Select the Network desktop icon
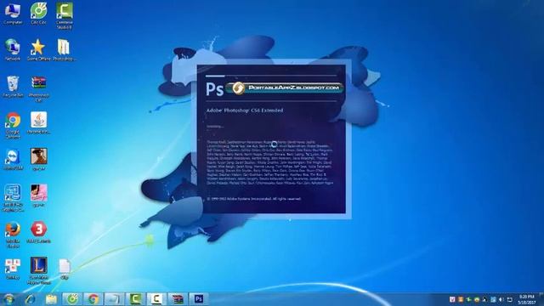The width and height of the screenshot is (544, 306). coord(13,50)
